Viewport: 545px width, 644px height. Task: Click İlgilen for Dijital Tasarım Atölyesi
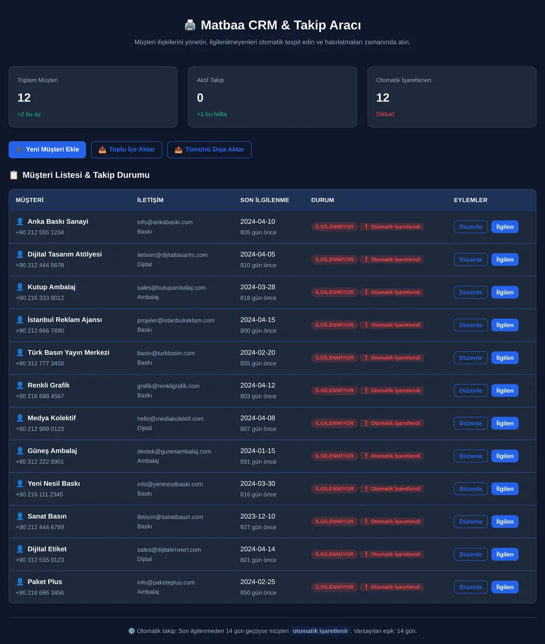point(505,260)
